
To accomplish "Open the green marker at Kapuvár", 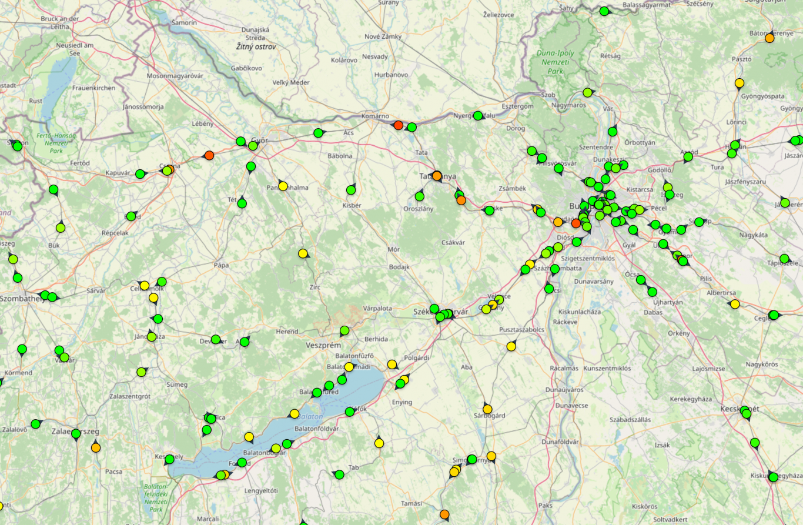I will [x=140, y=174].
